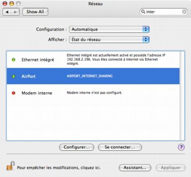Click the padlock icon to prevent changes
Image resolution: width=191 pixels, height=177 pixels.
click(11, 166)
